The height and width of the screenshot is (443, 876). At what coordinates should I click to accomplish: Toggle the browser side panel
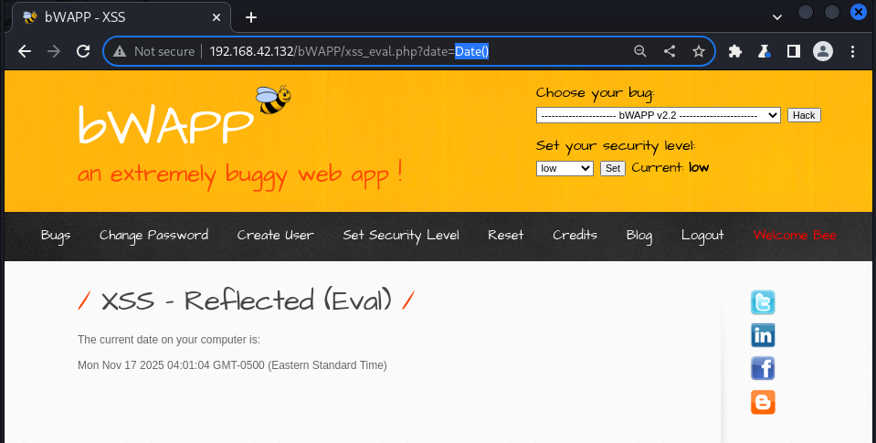coord(794,52)
